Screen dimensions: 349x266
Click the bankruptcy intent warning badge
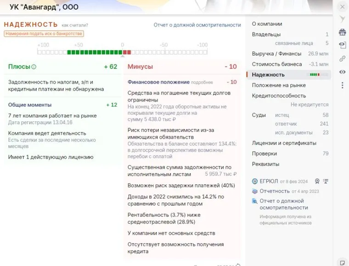click(x=44, y=34)
